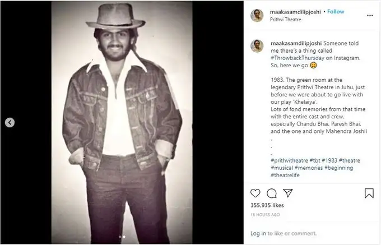381x245 pixels.
Task: Go to previous photo with left arrow
Action: [10, 122]
